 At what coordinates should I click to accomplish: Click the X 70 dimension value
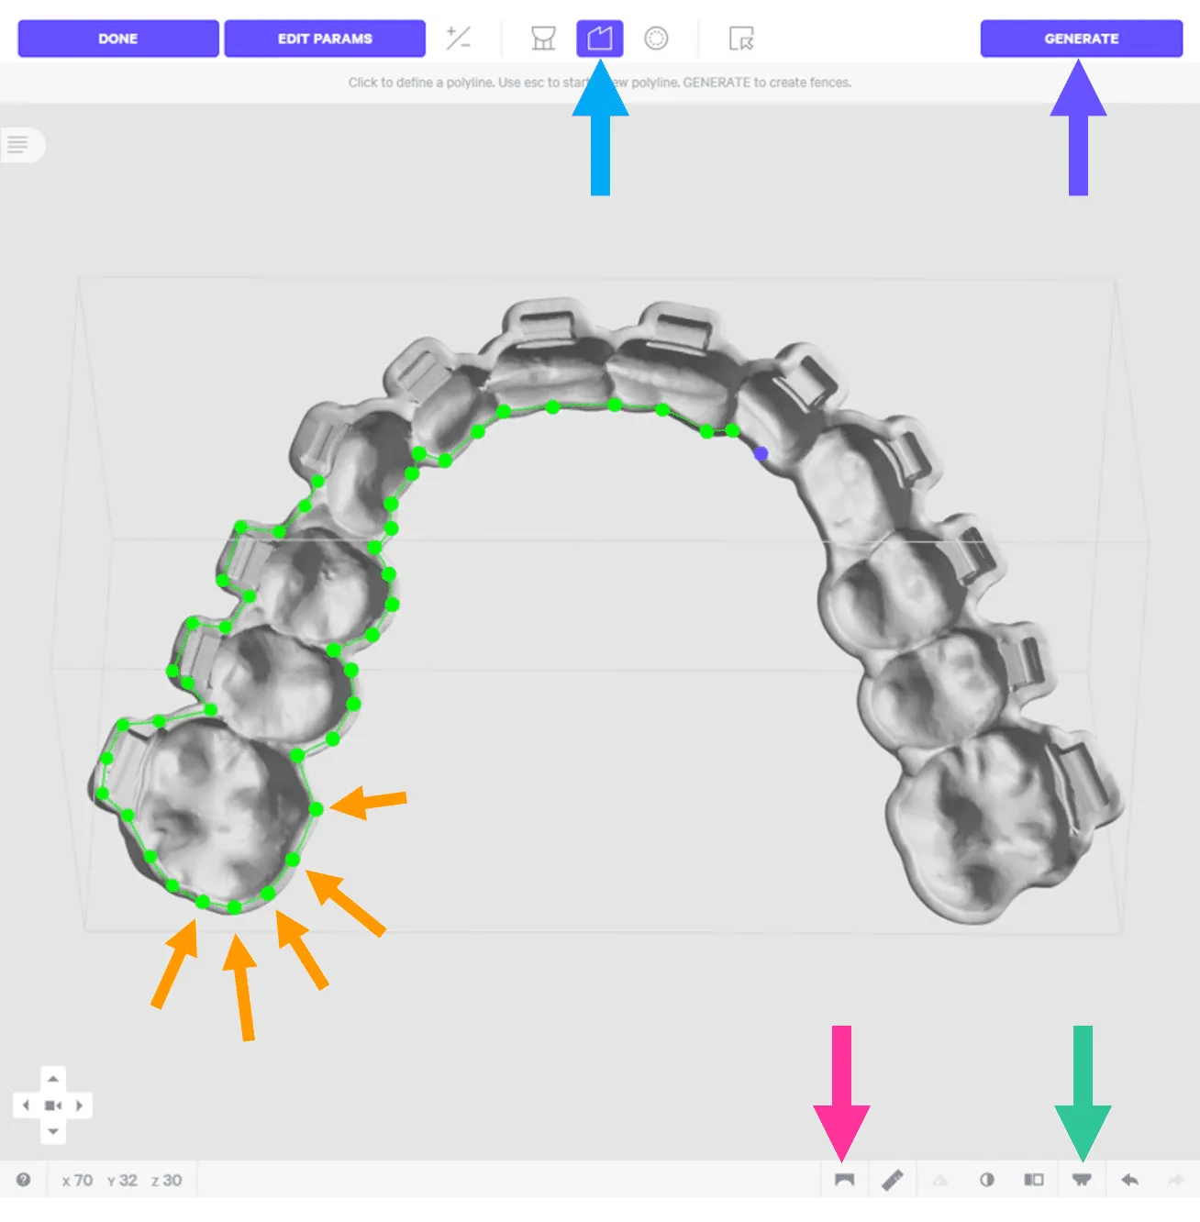pos(77,1181)
